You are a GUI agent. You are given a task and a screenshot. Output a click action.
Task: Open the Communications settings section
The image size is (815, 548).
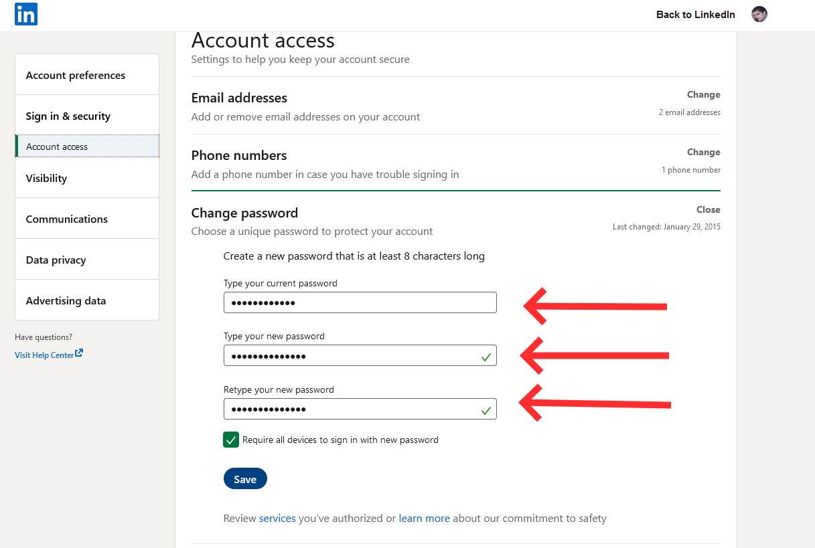point(67,219)
